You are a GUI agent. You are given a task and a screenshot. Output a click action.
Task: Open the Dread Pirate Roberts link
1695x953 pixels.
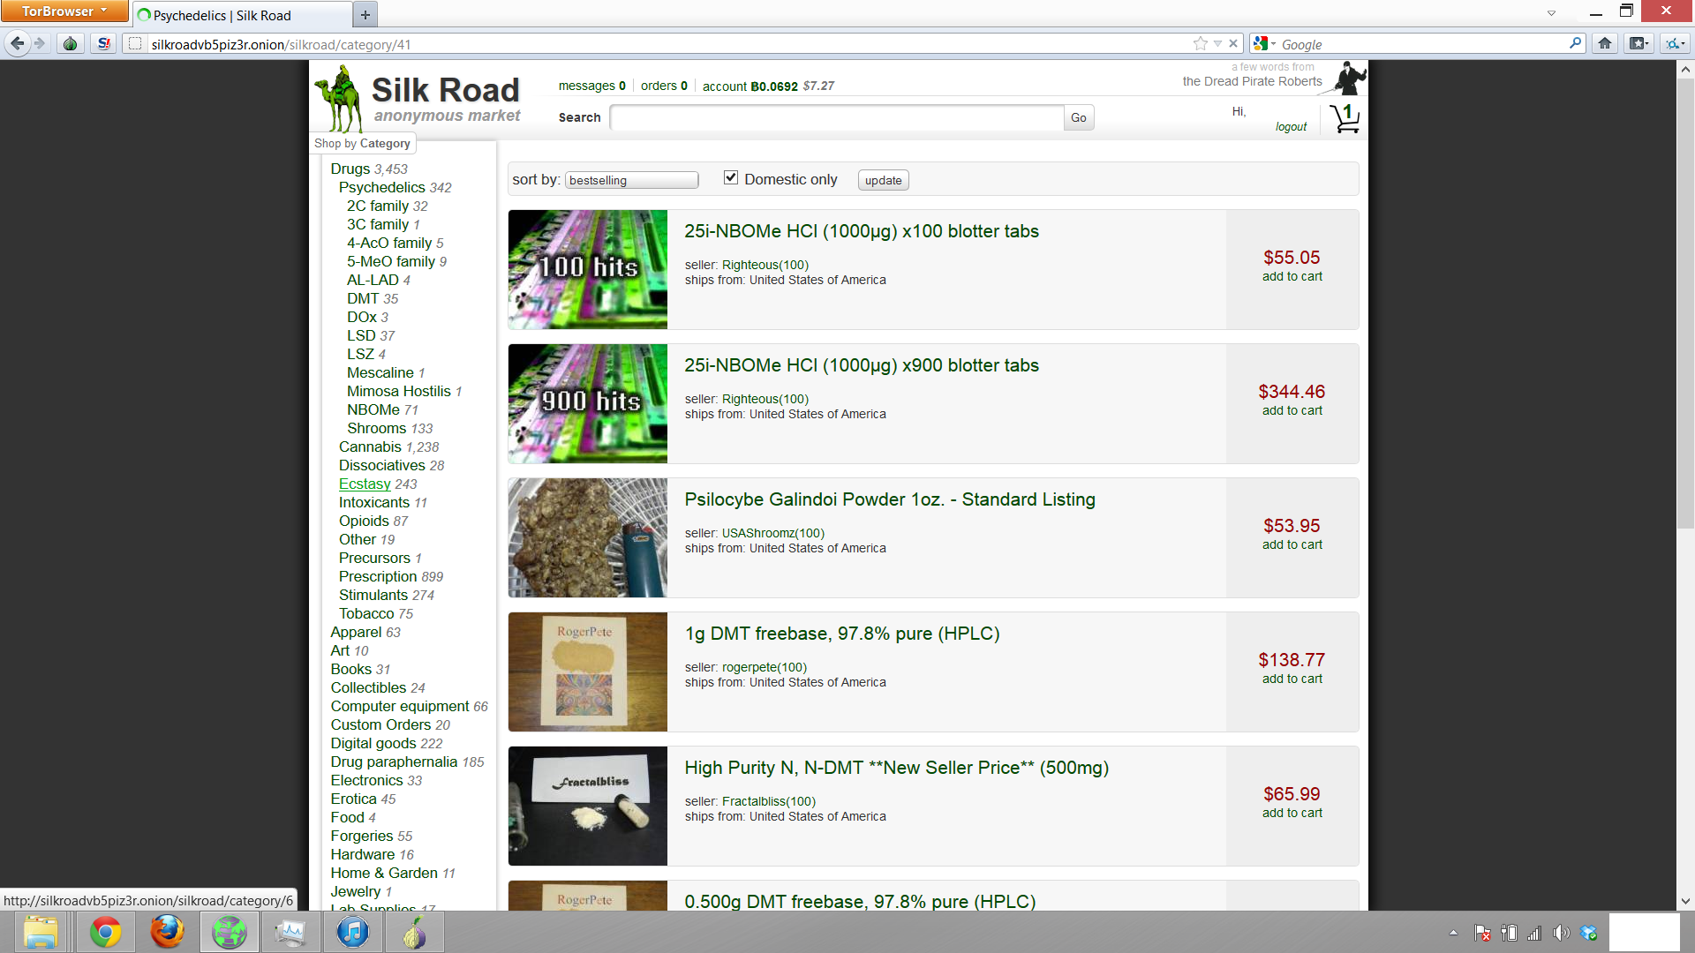coord(1252,81)
